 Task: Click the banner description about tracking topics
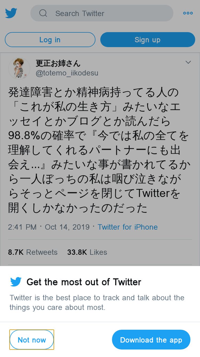(x=97, y=302)
